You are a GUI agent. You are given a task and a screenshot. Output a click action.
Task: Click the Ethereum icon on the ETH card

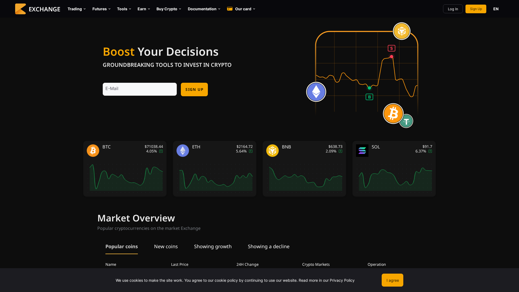pyautogui.click(x=182, y=151)
